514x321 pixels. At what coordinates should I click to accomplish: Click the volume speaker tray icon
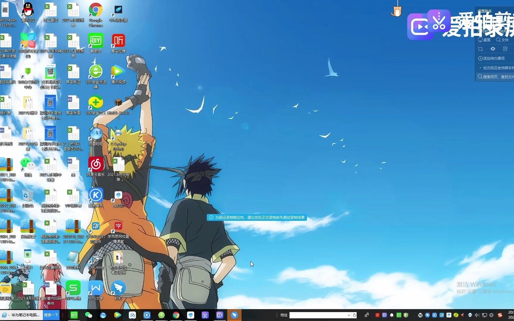pyautogui.click(x=477, y=315)
